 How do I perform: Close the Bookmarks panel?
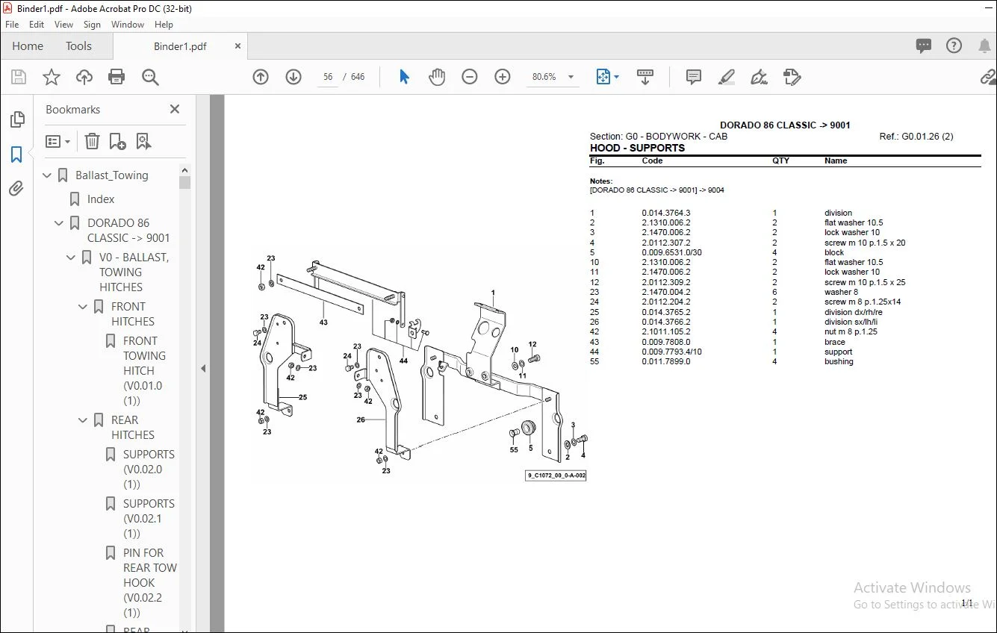pyautogui.click(x=175, y=109)
